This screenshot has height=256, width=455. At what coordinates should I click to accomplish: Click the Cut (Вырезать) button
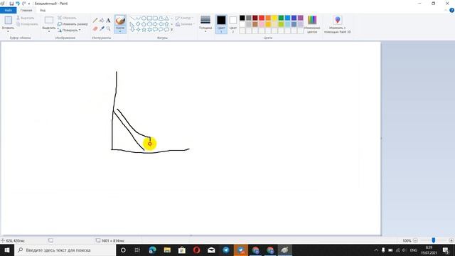pyautogui.click(x=26, y=18)
